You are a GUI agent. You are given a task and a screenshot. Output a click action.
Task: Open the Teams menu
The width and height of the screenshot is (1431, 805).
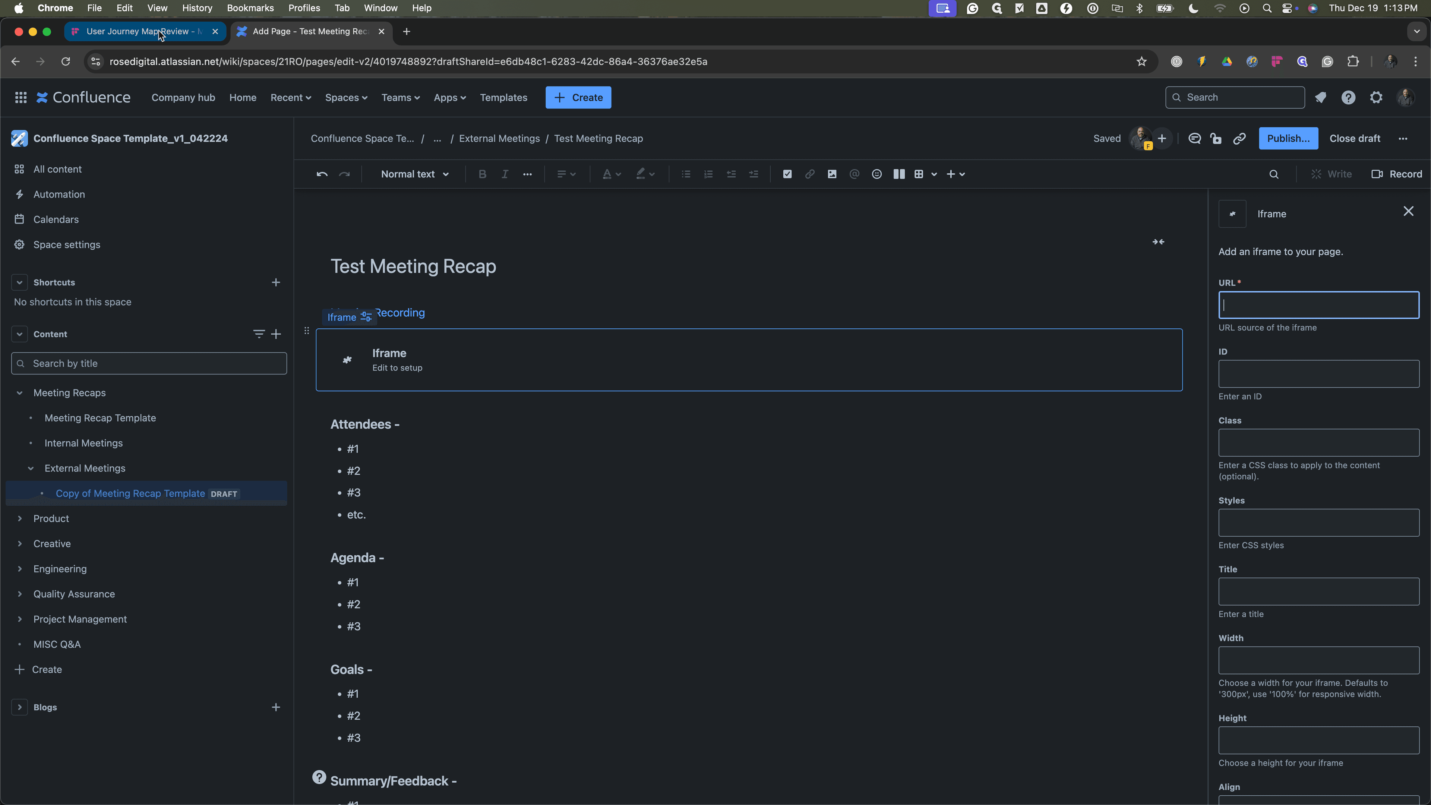coord(400,98)
